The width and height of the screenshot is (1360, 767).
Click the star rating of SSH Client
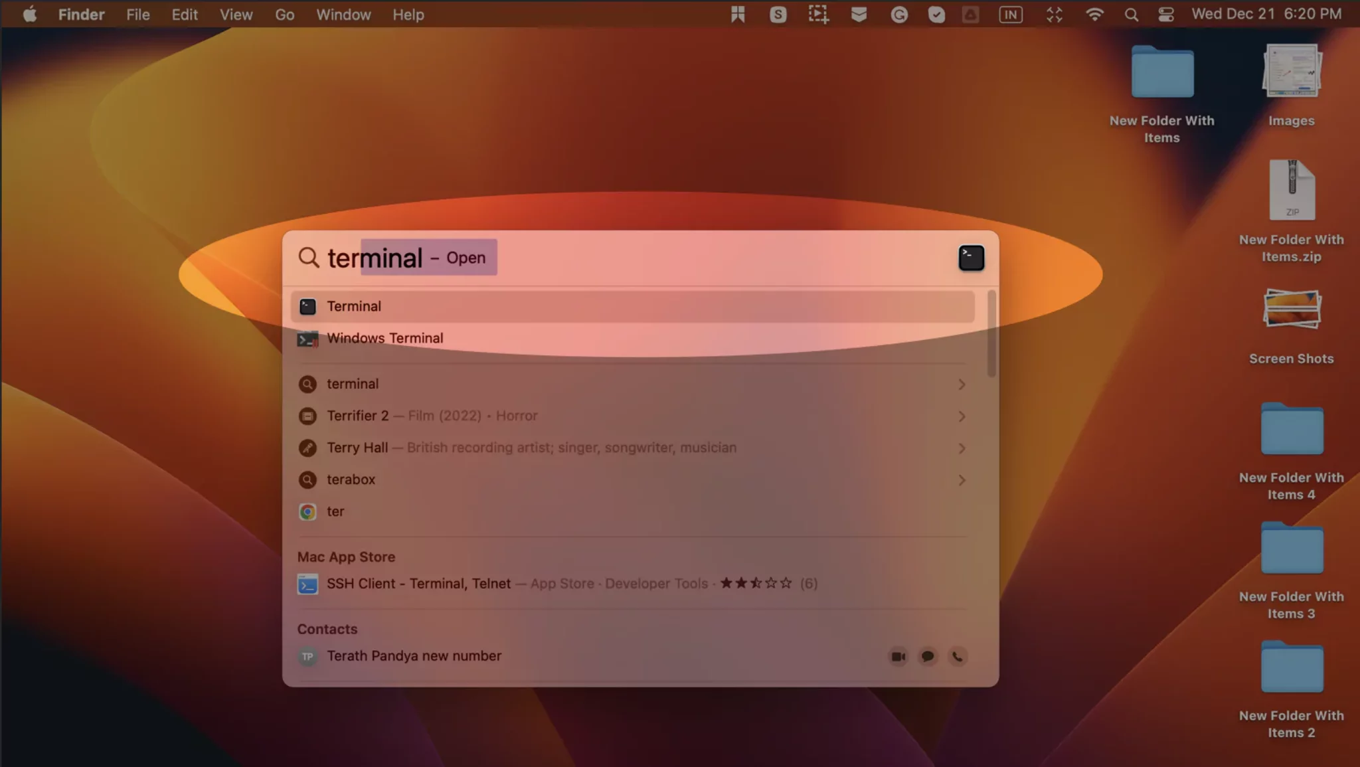(x=756, y=583)
